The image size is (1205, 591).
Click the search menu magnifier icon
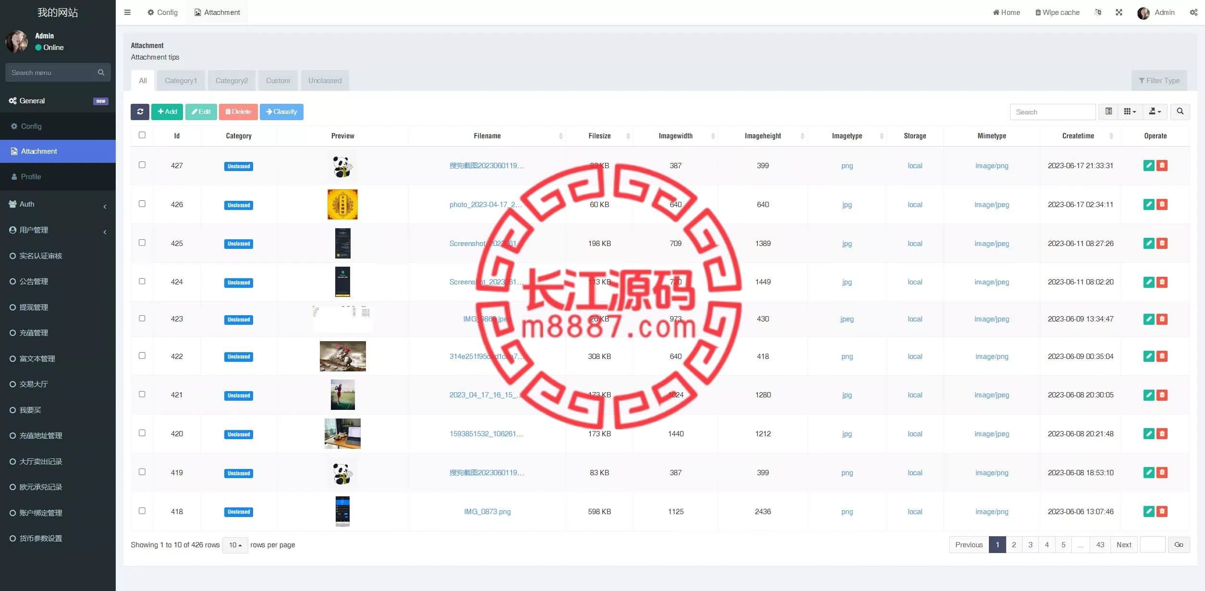tap(101, 73)
